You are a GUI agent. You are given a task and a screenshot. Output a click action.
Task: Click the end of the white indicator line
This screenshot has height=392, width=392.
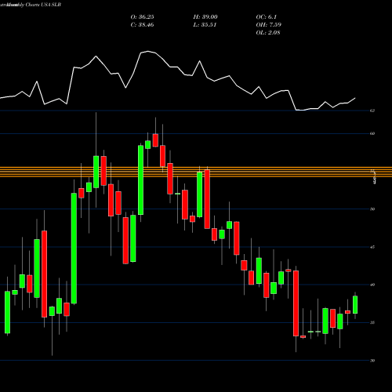355,98
